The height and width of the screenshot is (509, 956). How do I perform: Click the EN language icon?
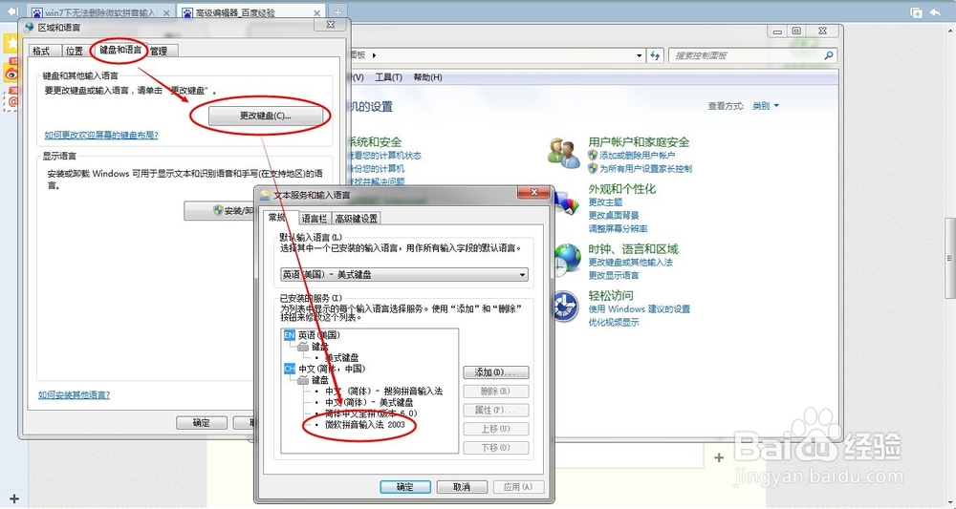pyautogui.click(x=290, y=335)
